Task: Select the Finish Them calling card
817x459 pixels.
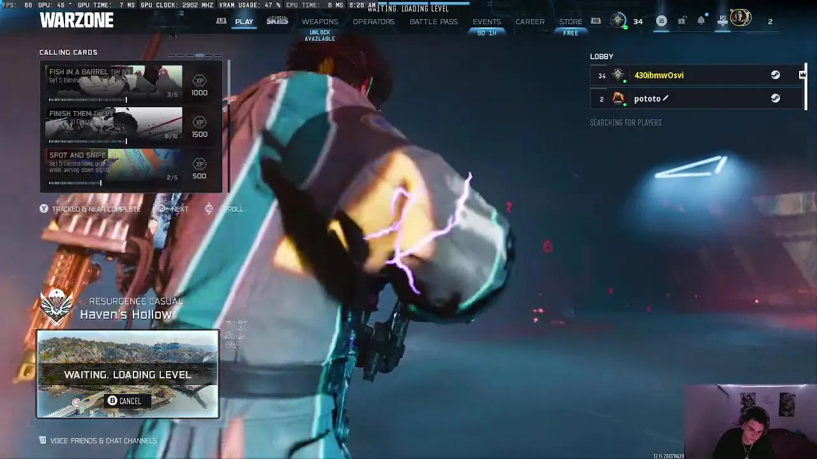Action: (x=114, y=123)
